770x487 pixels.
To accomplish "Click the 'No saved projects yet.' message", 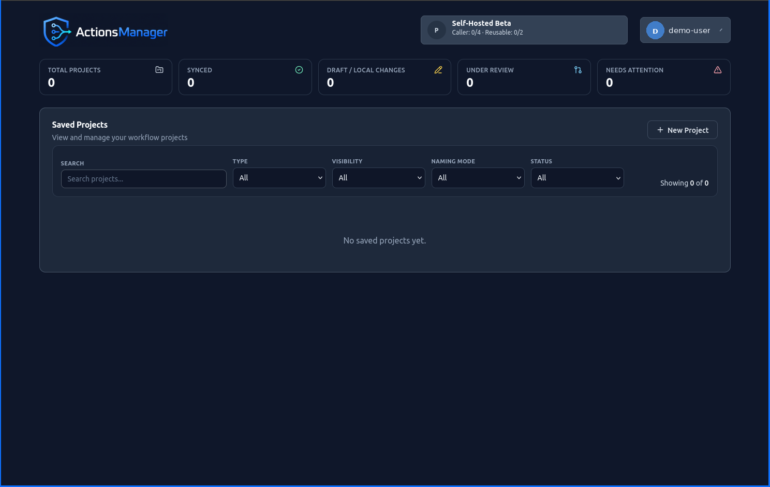I will [x=384, y=240].
